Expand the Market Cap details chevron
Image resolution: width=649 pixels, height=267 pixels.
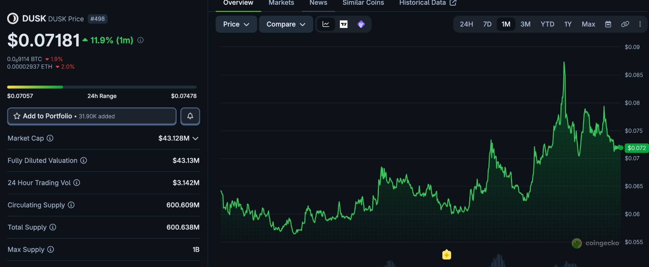195,138
